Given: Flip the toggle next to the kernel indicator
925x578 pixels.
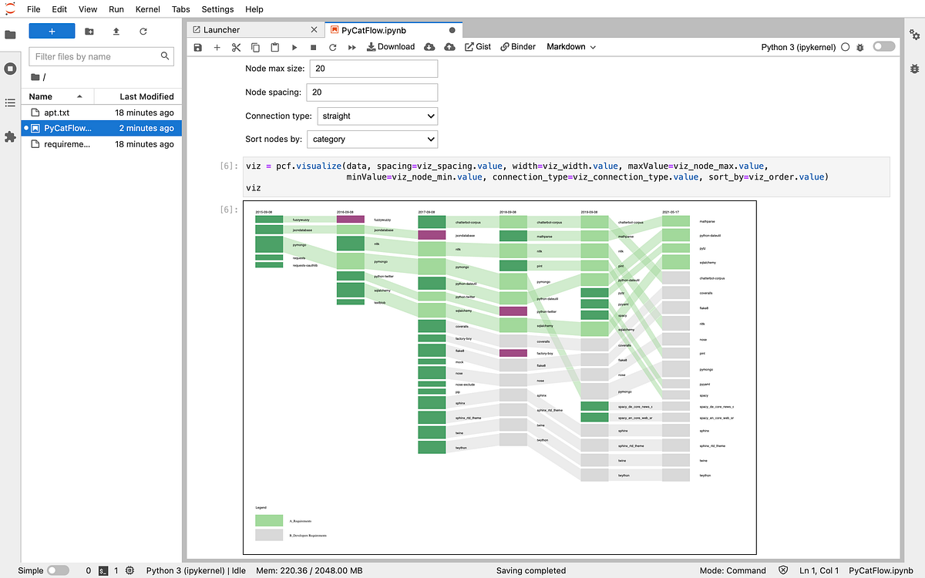Looking at the screenshot, I should point(883,46).
